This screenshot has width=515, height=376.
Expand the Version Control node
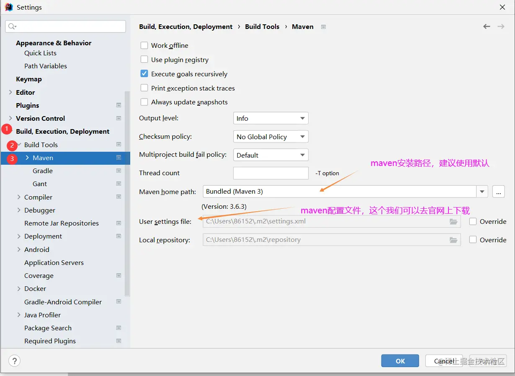click(x=10, y=118)
